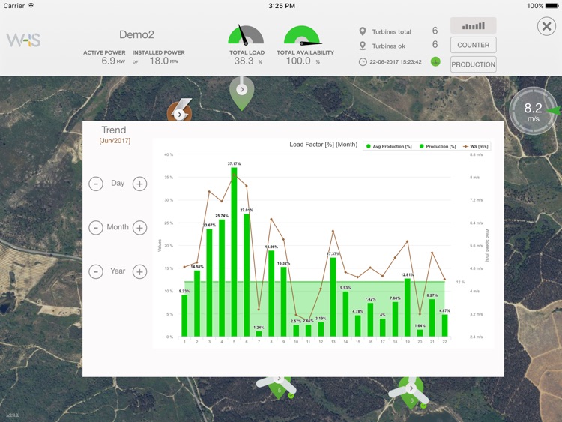
Task: Open the bar chart view button
Action: (x=473, y=25)
